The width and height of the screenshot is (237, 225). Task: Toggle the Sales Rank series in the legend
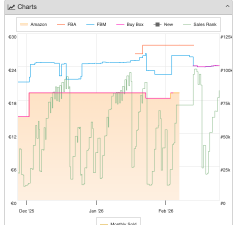click(x=199, y=24)
